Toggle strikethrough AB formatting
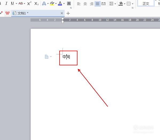 tap(21, 3)
